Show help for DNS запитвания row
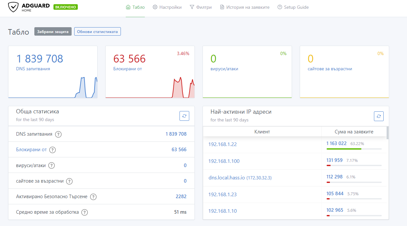The width and height of the screenshot is (407, 226). 58,134
